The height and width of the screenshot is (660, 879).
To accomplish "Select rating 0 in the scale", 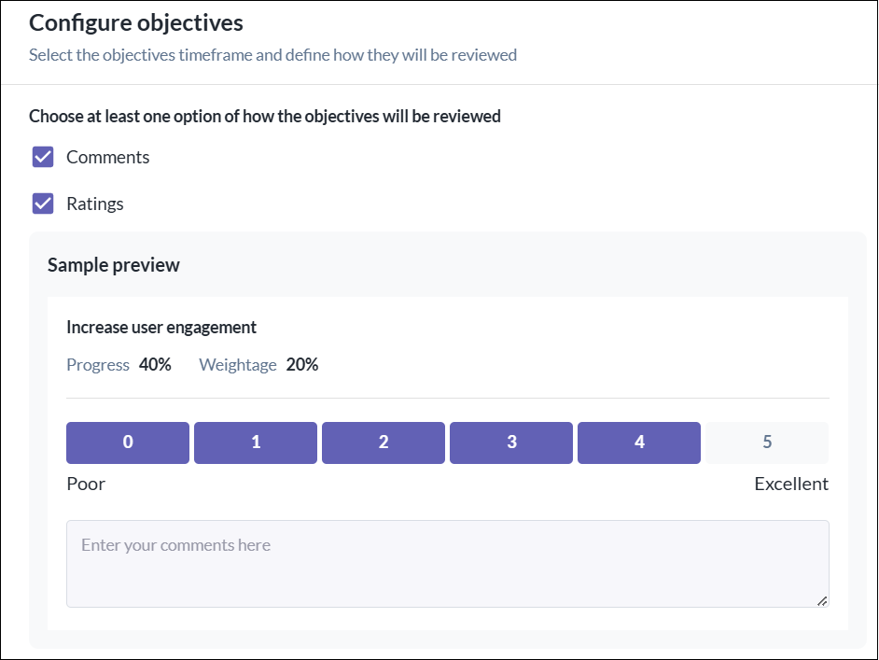I will 128,442.
